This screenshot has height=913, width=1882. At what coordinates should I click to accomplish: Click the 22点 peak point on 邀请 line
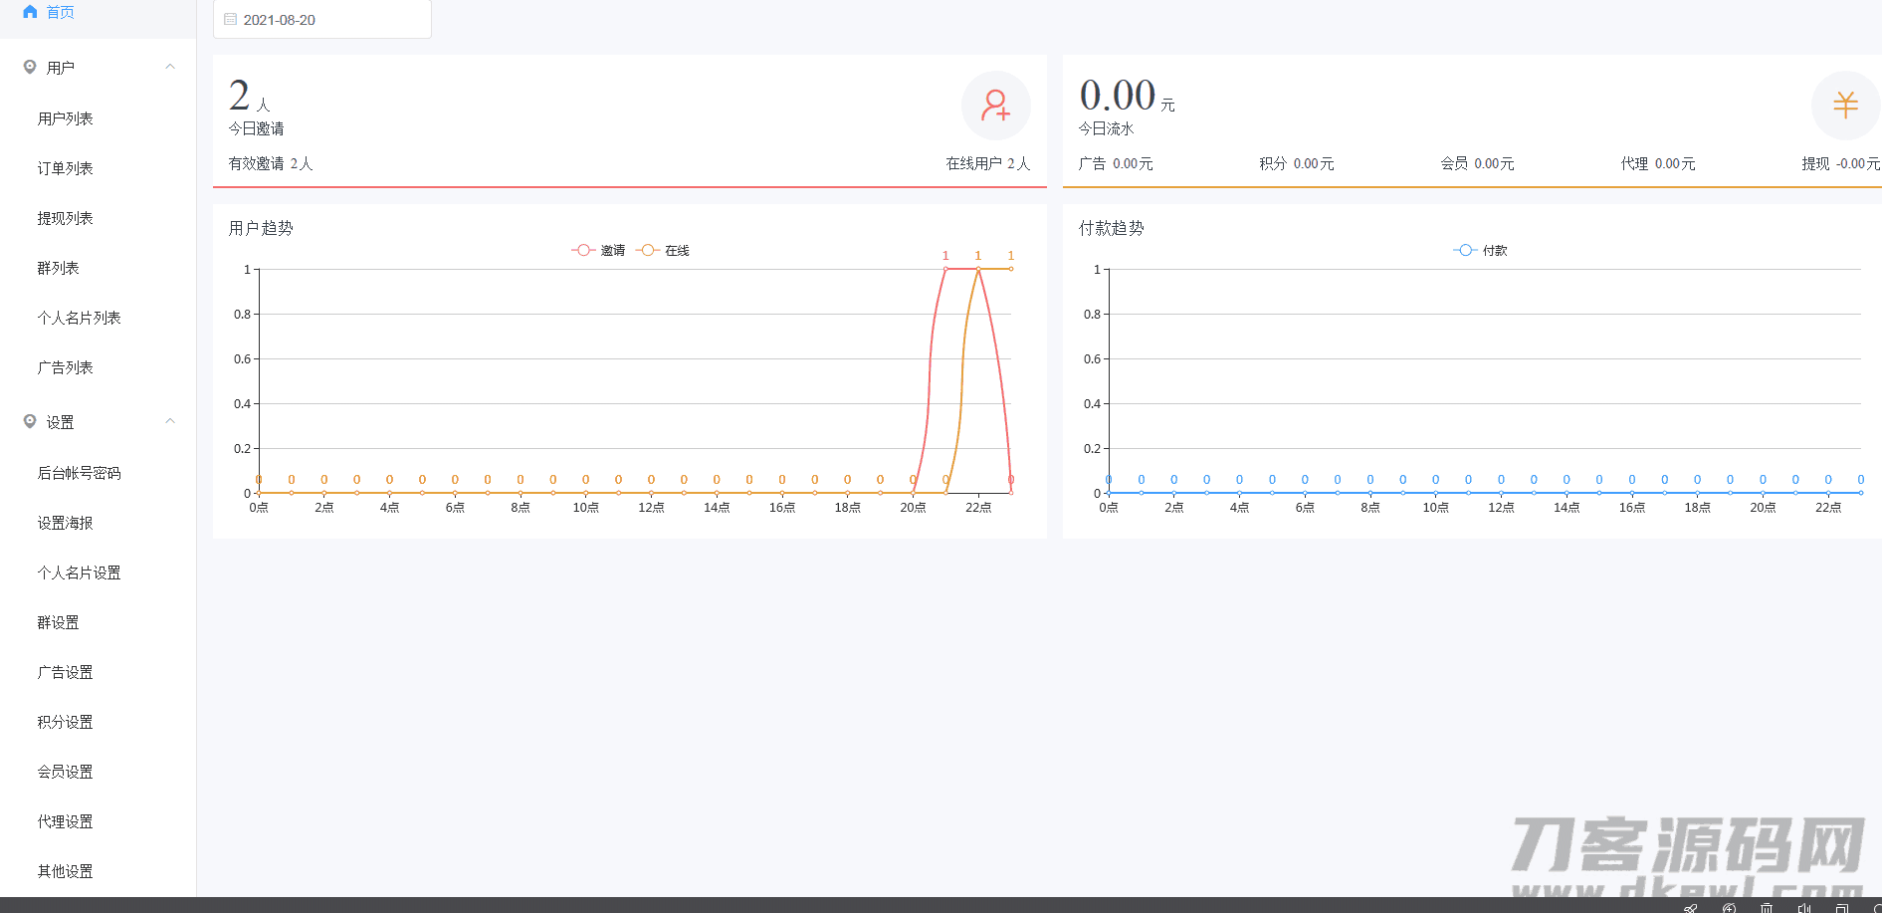click(x=978, y=269)
